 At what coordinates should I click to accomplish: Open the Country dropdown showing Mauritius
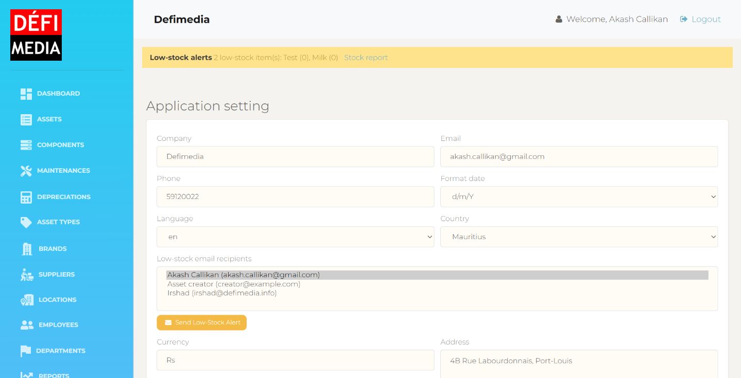click(x=579, y=237)
